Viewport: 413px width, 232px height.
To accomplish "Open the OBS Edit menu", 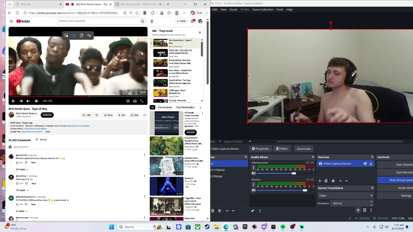I will tap(215, 9).
